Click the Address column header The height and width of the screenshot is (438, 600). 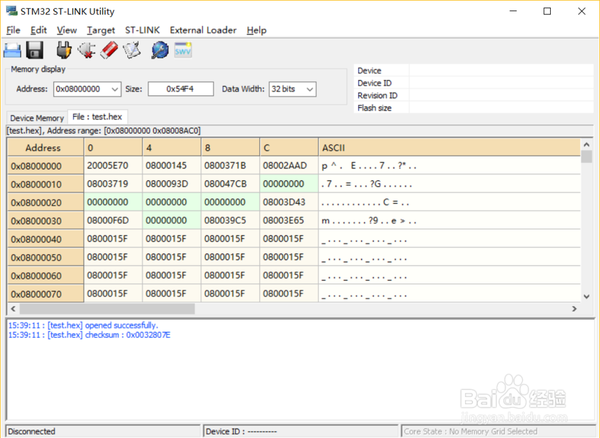click(x=46, y=148)
